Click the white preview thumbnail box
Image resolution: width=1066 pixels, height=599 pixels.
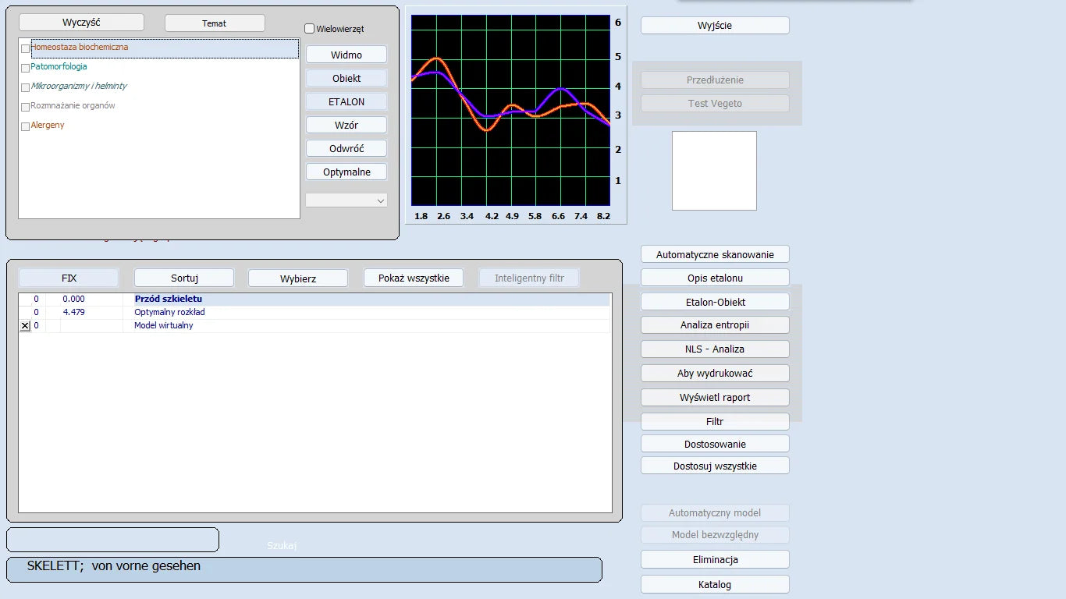pyautogui.click(x=714, y=171)
